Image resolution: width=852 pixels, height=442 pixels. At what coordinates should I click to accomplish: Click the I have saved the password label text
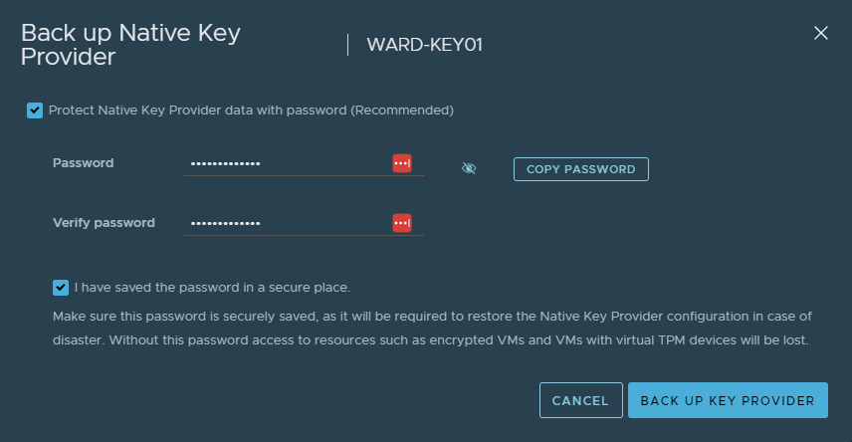212,288
